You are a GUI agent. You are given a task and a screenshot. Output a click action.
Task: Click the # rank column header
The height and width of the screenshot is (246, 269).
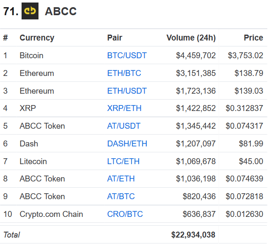point(5,38)
